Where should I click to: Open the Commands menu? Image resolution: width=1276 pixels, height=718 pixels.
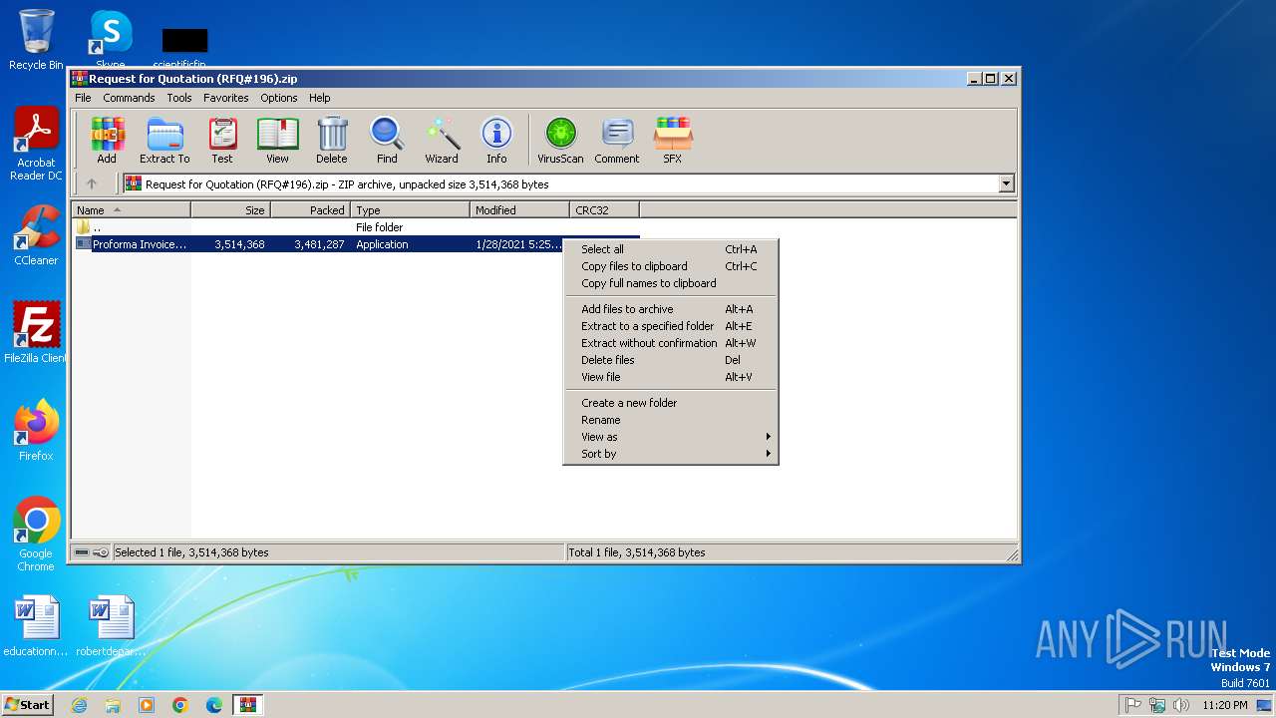129,98
